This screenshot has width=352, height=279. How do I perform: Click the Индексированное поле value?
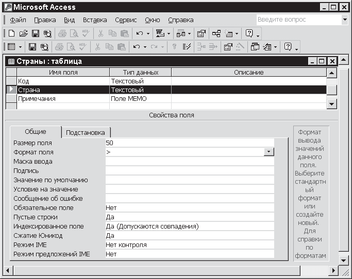190,226
